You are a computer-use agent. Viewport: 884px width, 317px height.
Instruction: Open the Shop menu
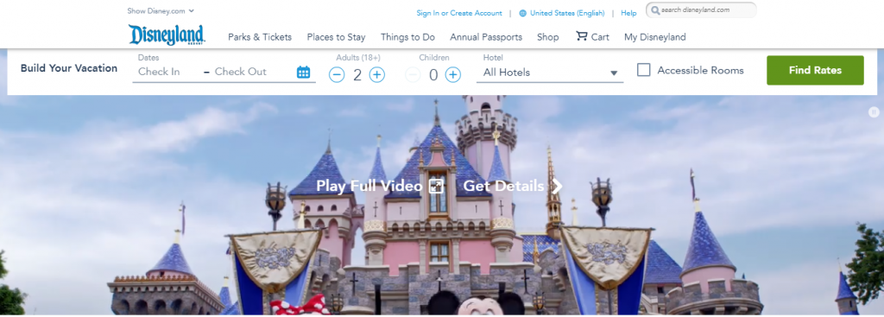(548, 37)
